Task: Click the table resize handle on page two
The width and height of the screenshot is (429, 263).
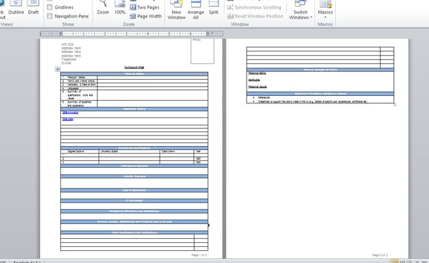Action: (x=395, y=105)
